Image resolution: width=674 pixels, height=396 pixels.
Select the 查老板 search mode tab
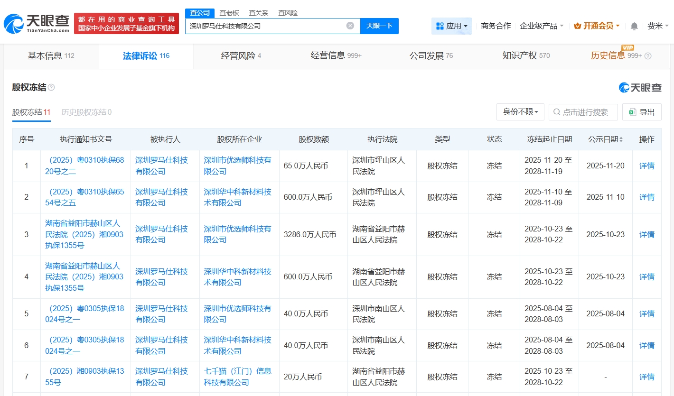(x=229, y=13)
